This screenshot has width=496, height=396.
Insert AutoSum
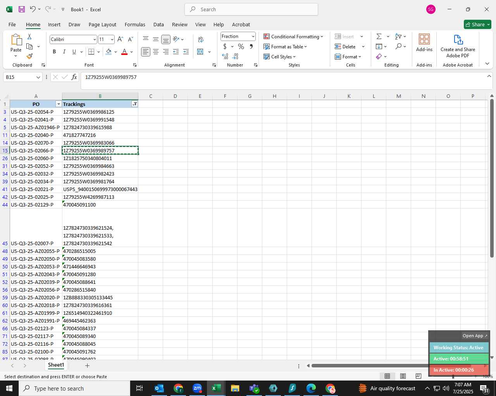[379, 36]
